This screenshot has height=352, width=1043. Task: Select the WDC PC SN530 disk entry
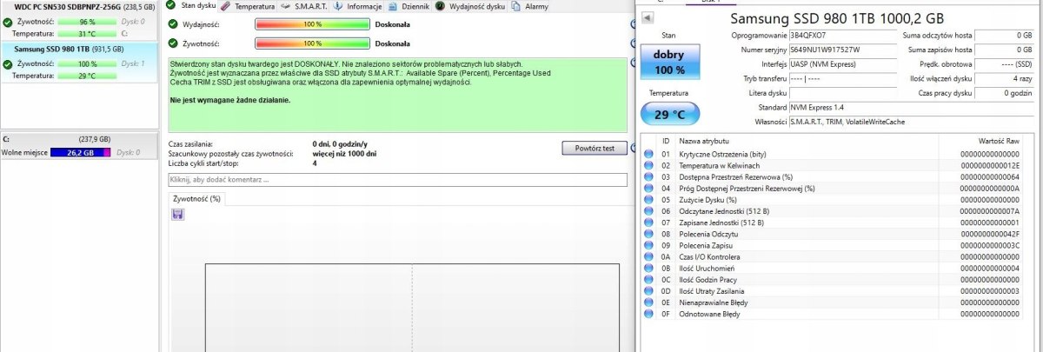(78, 20)
